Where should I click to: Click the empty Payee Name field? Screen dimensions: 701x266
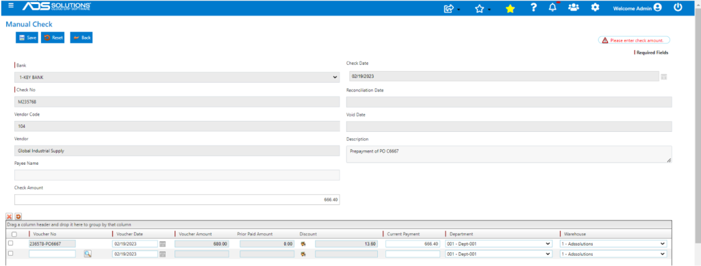coord(177,175)
